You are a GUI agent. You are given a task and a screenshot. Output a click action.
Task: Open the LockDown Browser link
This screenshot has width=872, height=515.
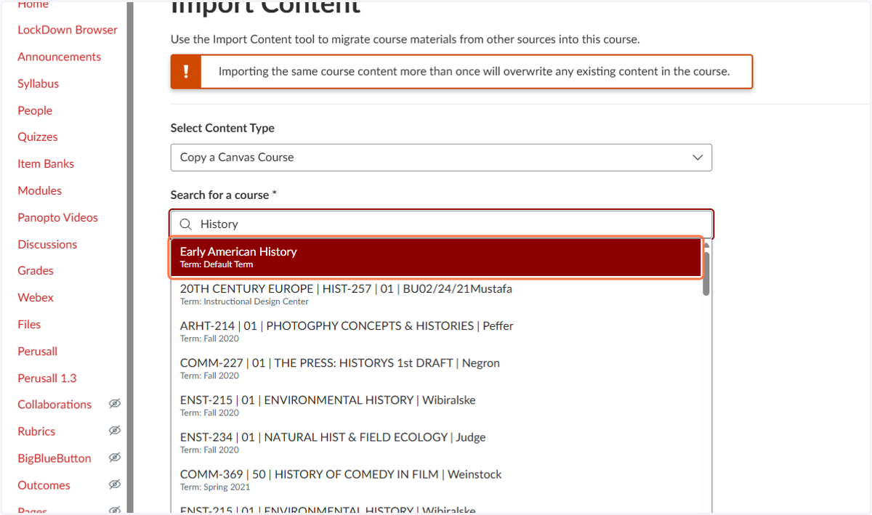[x=68, y=30]
